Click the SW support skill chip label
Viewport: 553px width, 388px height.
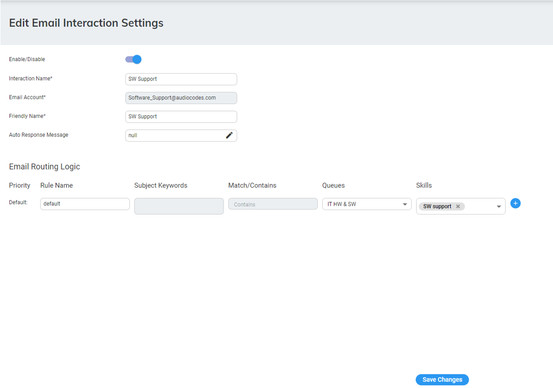click(437, 207)
